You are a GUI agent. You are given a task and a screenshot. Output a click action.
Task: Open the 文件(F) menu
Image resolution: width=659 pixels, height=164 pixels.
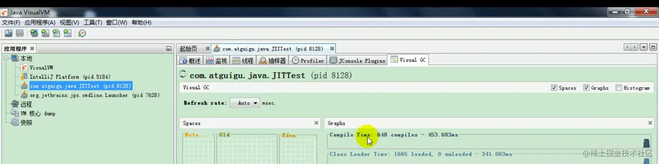11,23
